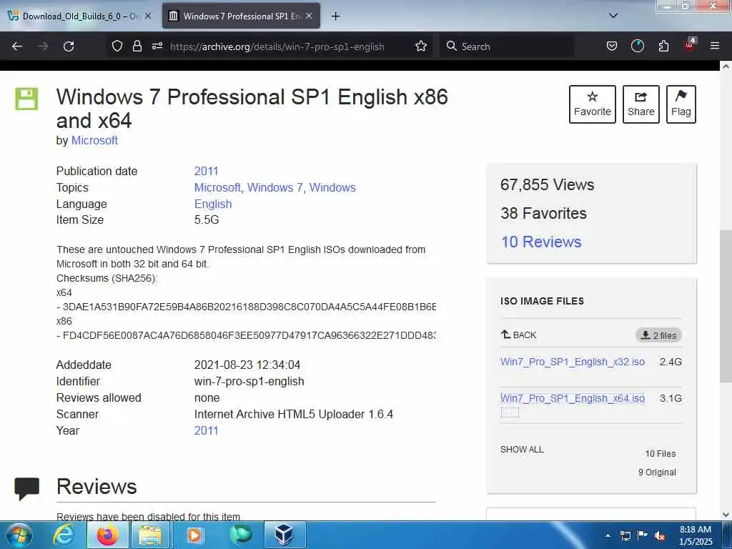Image resolution: width=732 pixels, height=549 pixels.
Task: Open the 2011 Year link
Action: (x=206, y=430)
